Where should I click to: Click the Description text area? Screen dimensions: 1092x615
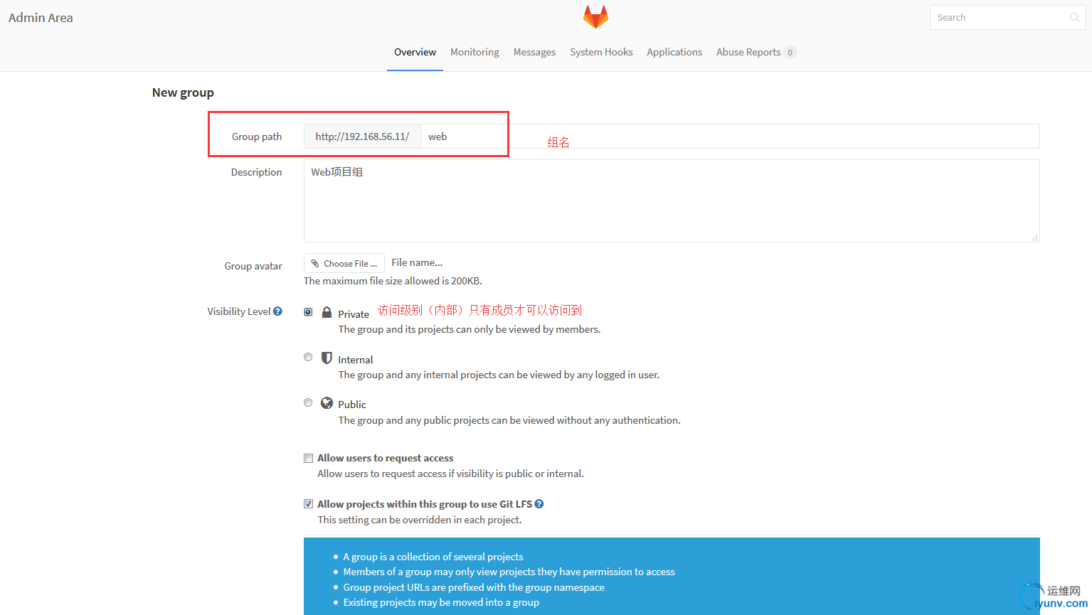(672, 200)
